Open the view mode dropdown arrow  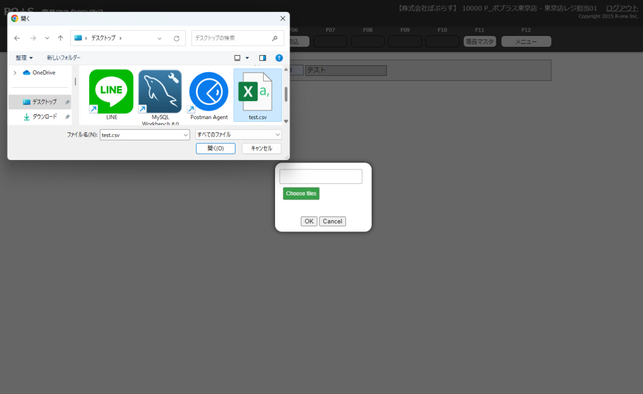pyautogui.click(x=247, y=58)
